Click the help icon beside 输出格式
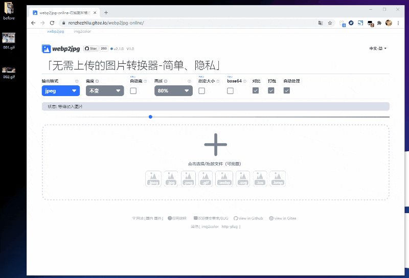The image size is (409, 278). (x=77, y=81)
